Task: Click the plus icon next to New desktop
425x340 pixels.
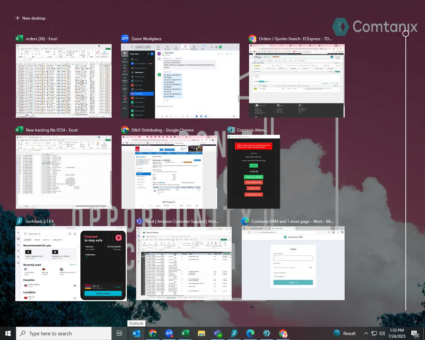Action: pos(18,18)
